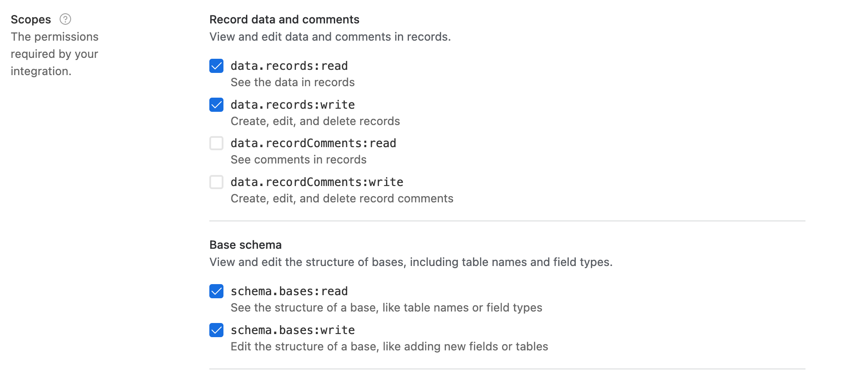Click the 'schema.bases:write' scope name text
Screen dimensions: 847x380
293,330
